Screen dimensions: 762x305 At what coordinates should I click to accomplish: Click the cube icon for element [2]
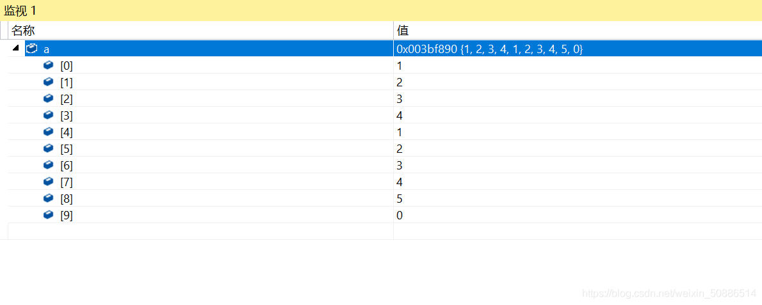tap(48, 98)
